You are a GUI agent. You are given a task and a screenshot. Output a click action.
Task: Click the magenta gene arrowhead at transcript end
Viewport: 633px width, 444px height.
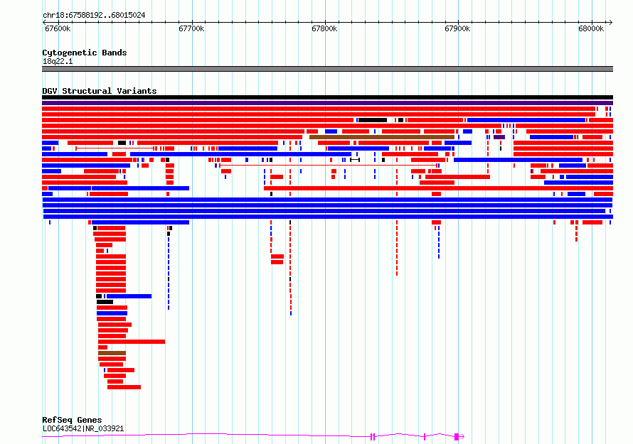click(x=462, y=436)
